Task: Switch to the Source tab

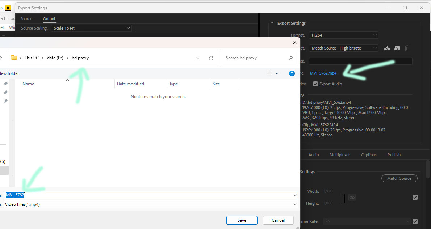Action: click(26, 19)
